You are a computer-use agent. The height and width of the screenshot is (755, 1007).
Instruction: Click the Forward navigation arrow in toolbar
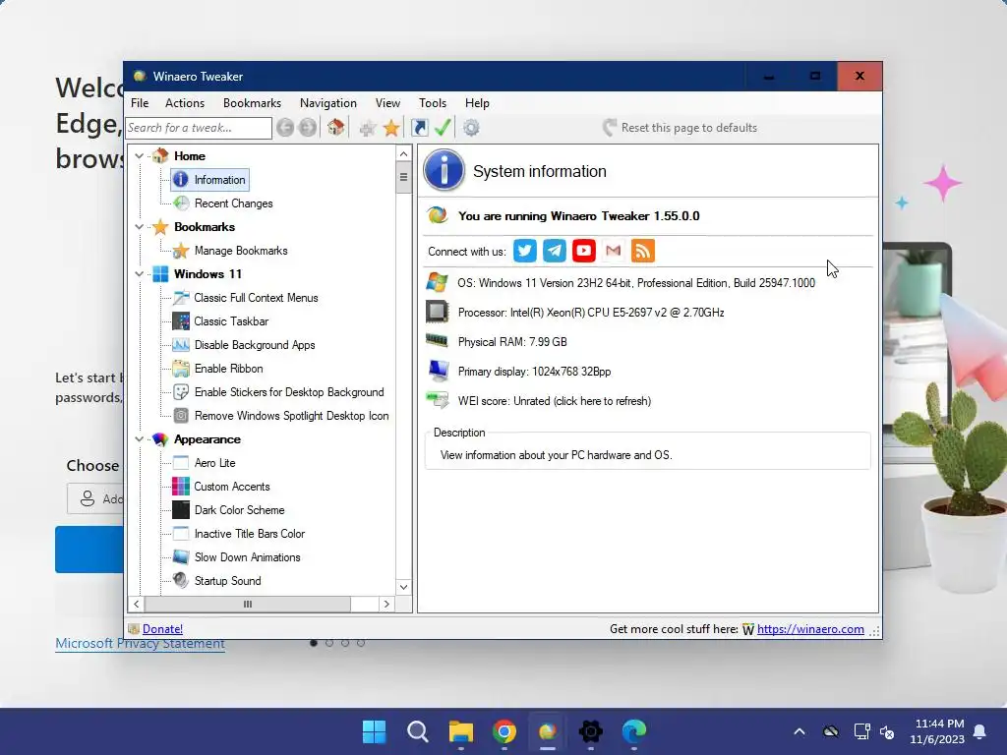click(308, 128)
